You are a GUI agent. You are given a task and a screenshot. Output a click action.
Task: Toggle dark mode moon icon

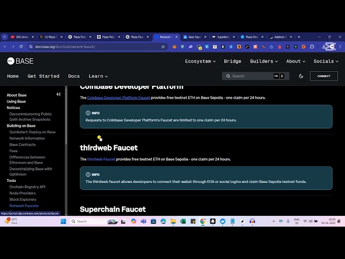click(x=301, y=76)
